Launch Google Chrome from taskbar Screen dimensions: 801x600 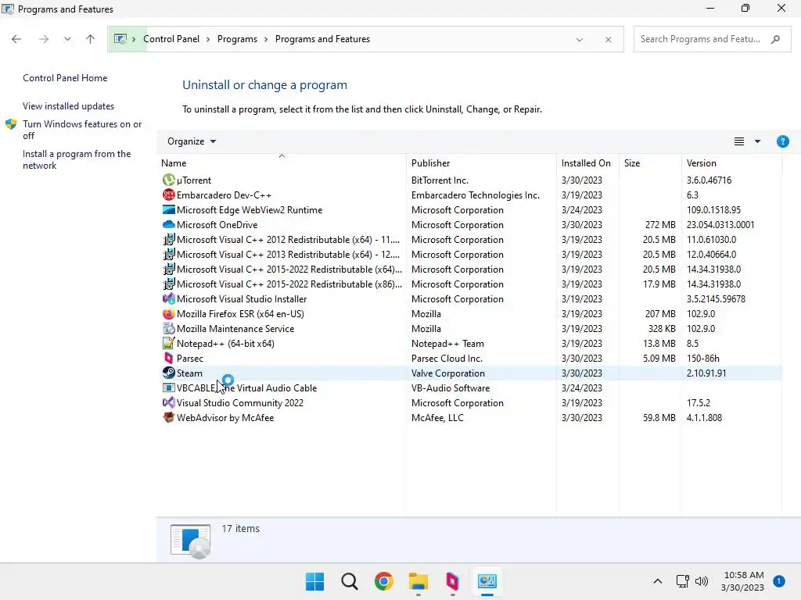tap(383, 581)
